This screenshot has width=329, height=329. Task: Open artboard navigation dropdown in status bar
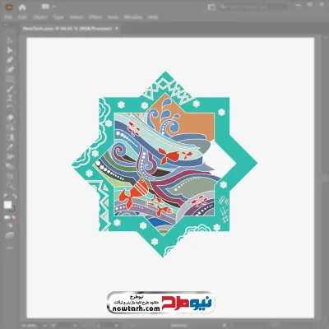tap(116, 326)
